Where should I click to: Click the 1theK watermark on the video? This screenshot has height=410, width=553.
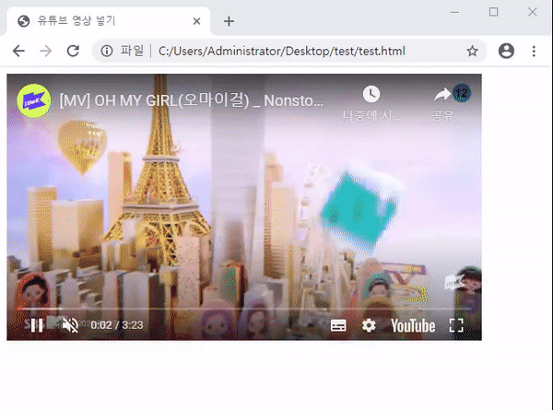click(x=453, y=283)
